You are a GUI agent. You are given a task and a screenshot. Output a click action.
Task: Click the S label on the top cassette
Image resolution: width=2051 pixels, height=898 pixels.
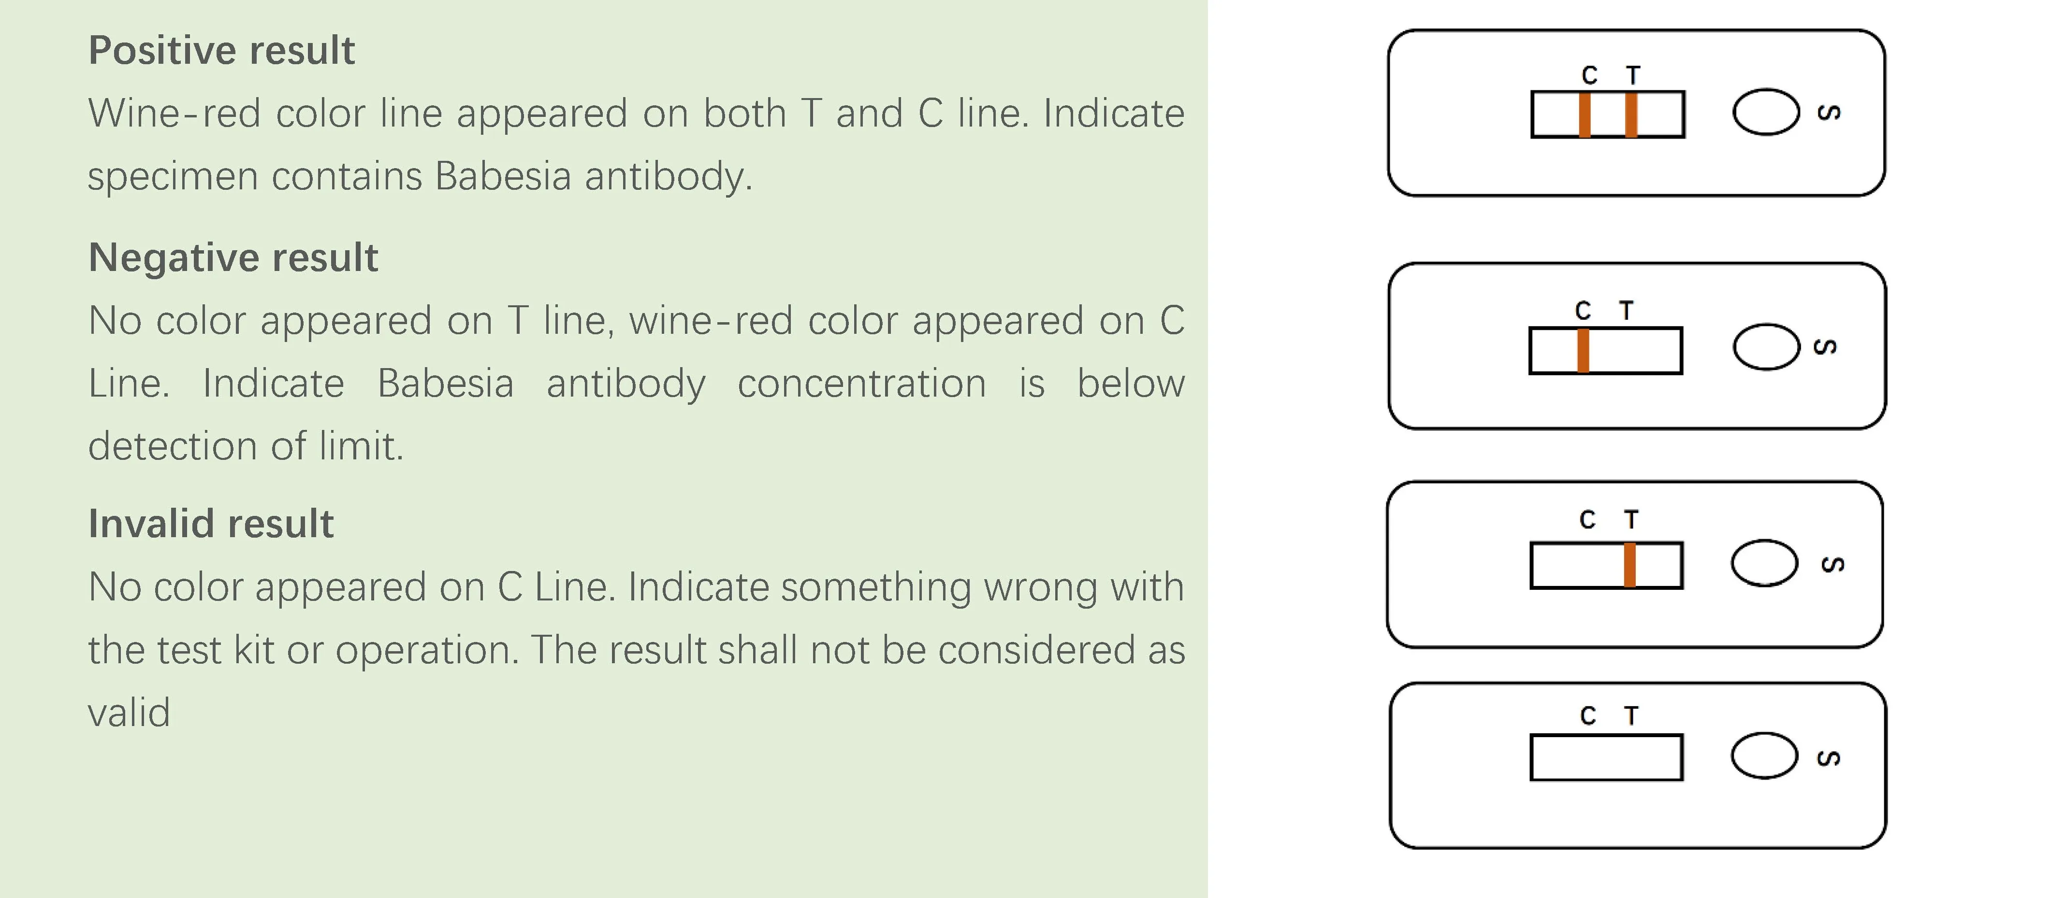(x=1830, y=112)
